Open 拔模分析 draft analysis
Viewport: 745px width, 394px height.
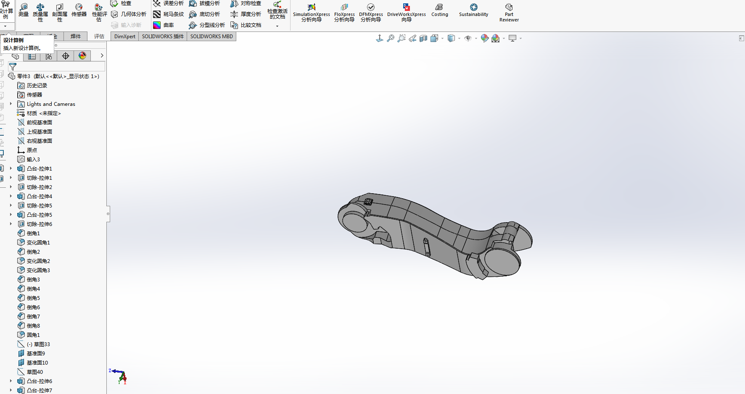[x=204, y=3]
